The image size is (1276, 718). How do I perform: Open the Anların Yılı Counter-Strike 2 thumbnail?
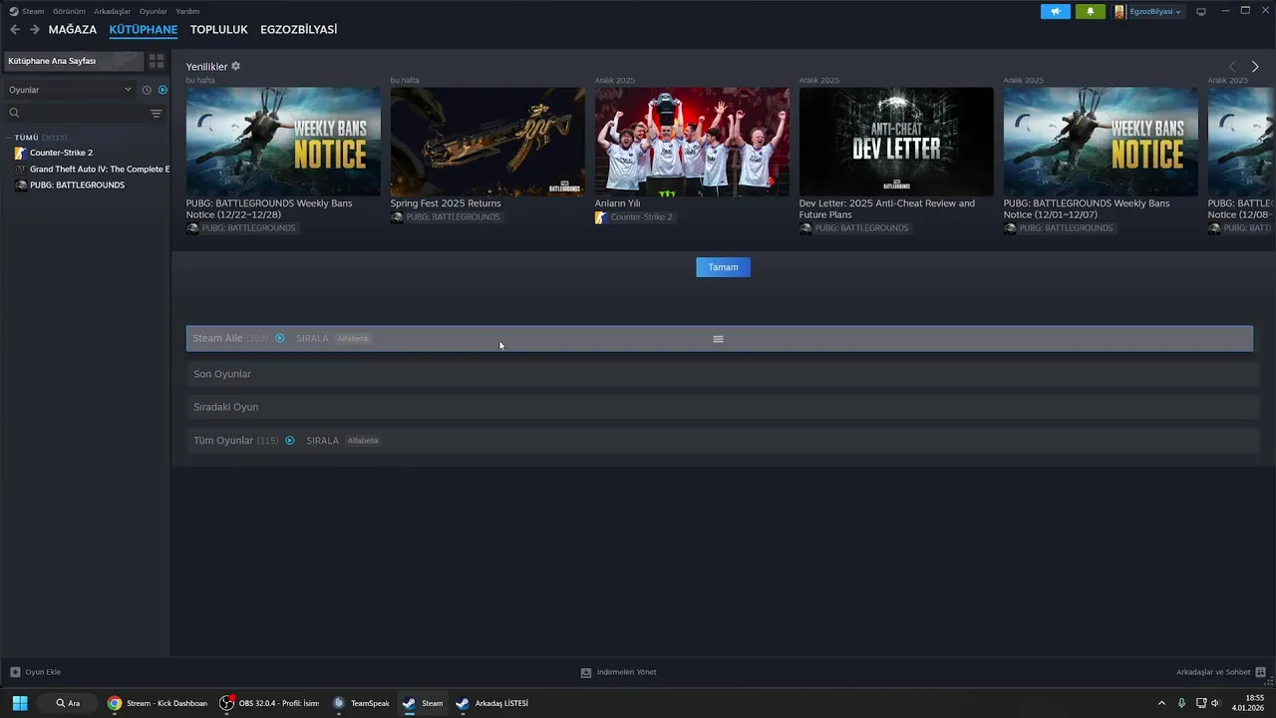point(692,142)
